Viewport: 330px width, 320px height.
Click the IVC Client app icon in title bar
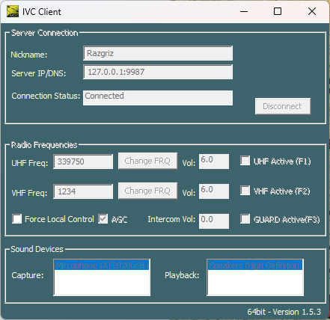13,11
